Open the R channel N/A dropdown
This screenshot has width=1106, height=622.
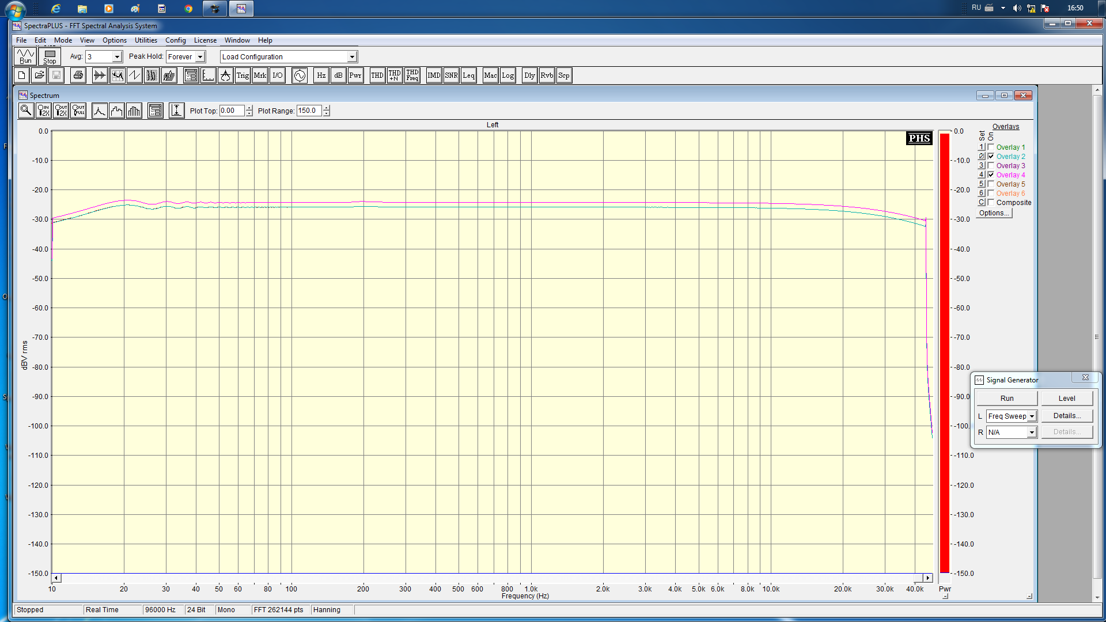click(x=1032, y=433)
